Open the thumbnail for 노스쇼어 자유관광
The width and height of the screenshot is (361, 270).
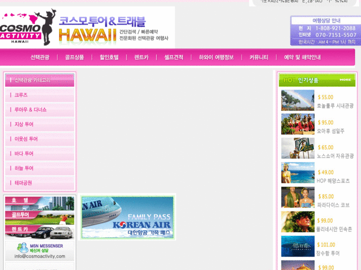click(x=297, y=148)
